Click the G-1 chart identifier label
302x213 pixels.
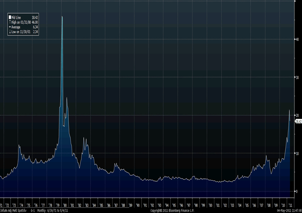click(x=33, y=210)
